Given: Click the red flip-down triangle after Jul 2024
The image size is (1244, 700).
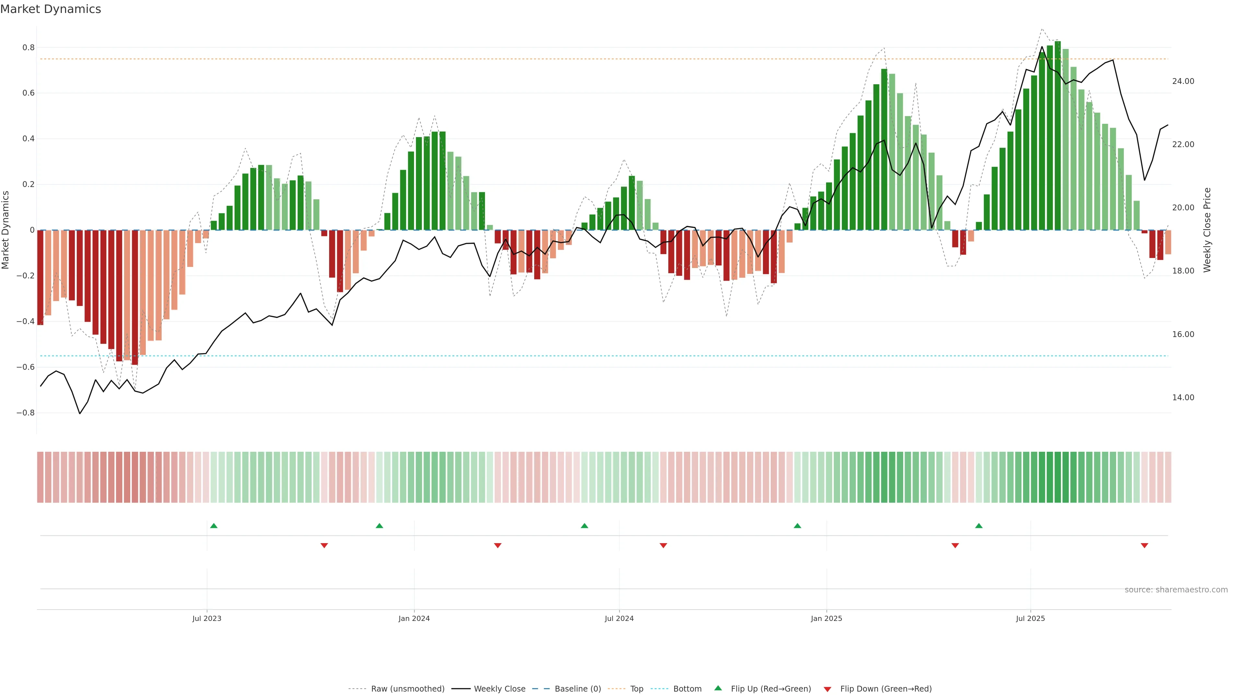Looking at the screenshot, I should (663, 545).
